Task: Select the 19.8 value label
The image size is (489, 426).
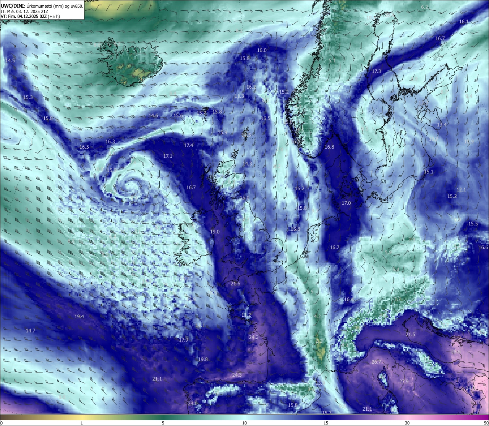Action: tap(203, 359)
